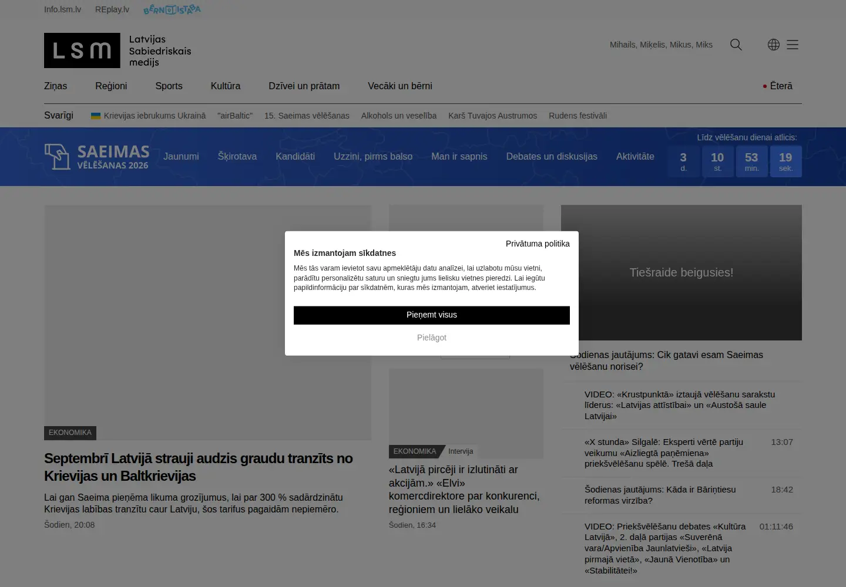Viewport: 846px width, 587px height.
Task: Open the Kultūra section
Action: point(226,86)
